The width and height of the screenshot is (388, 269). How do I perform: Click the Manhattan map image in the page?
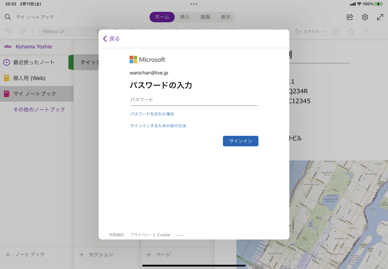(x=338, y=215)
